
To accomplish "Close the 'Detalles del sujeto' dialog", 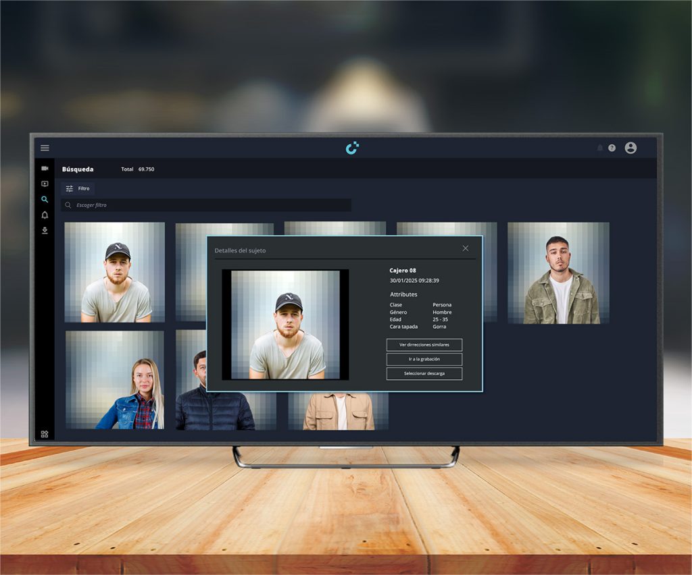I will [x=465, y=248].
